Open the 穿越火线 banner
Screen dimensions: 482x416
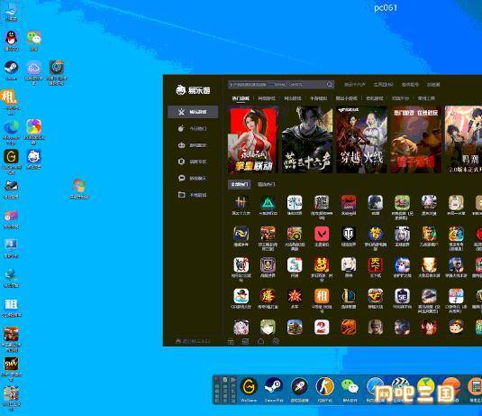tap(361, 140)
